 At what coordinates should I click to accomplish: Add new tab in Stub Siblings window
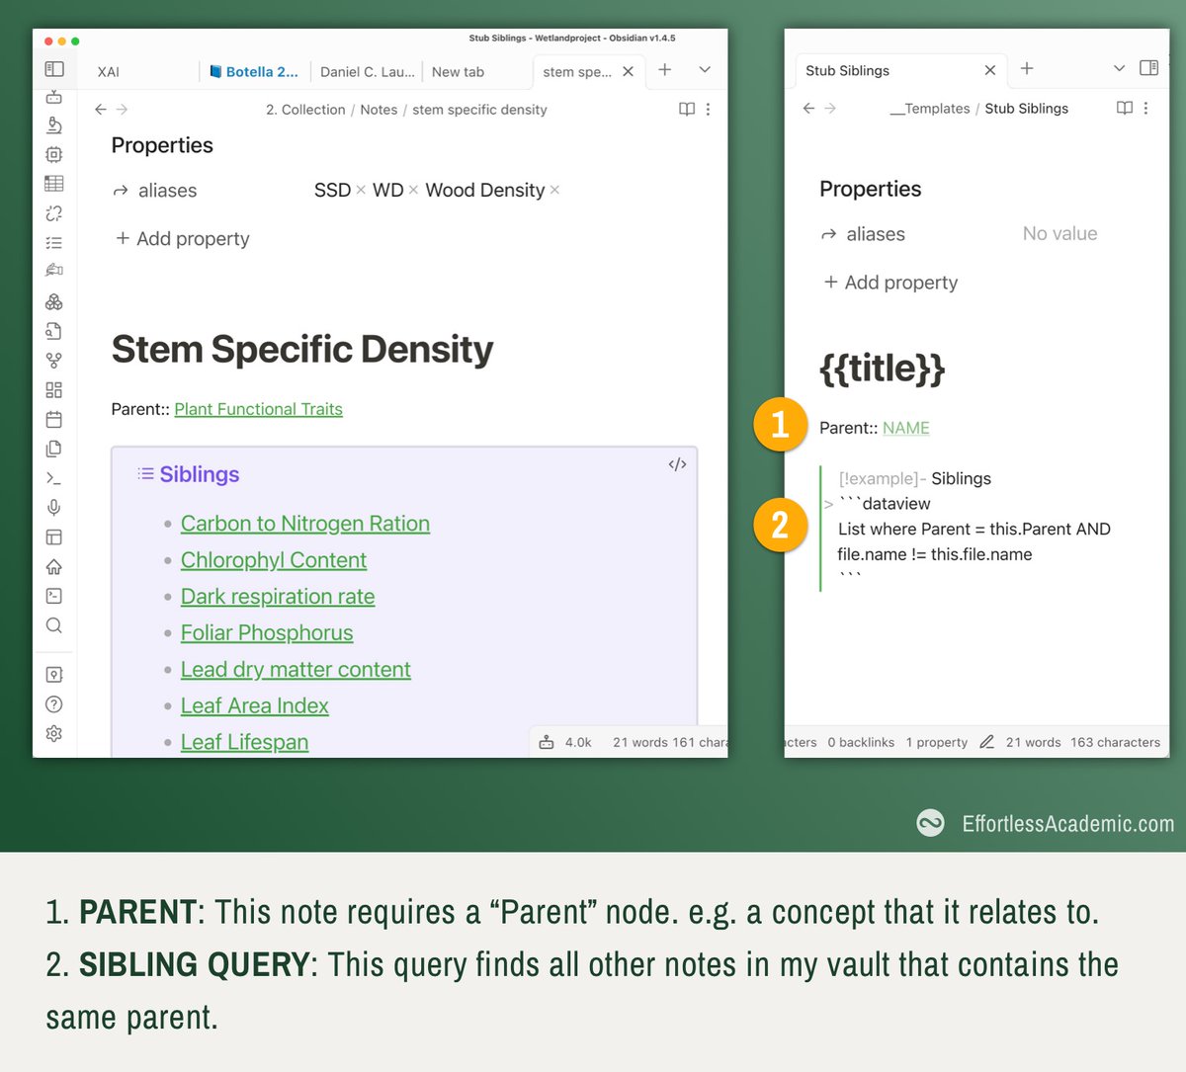tap(1027, 68)
